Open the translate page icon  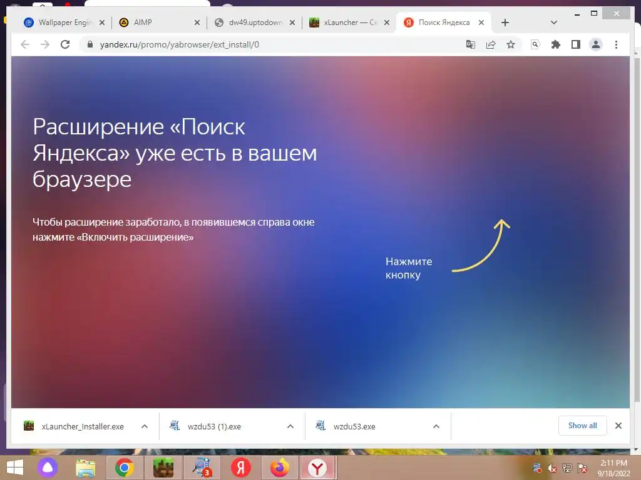pyautogui.click(x=471, y=44)
